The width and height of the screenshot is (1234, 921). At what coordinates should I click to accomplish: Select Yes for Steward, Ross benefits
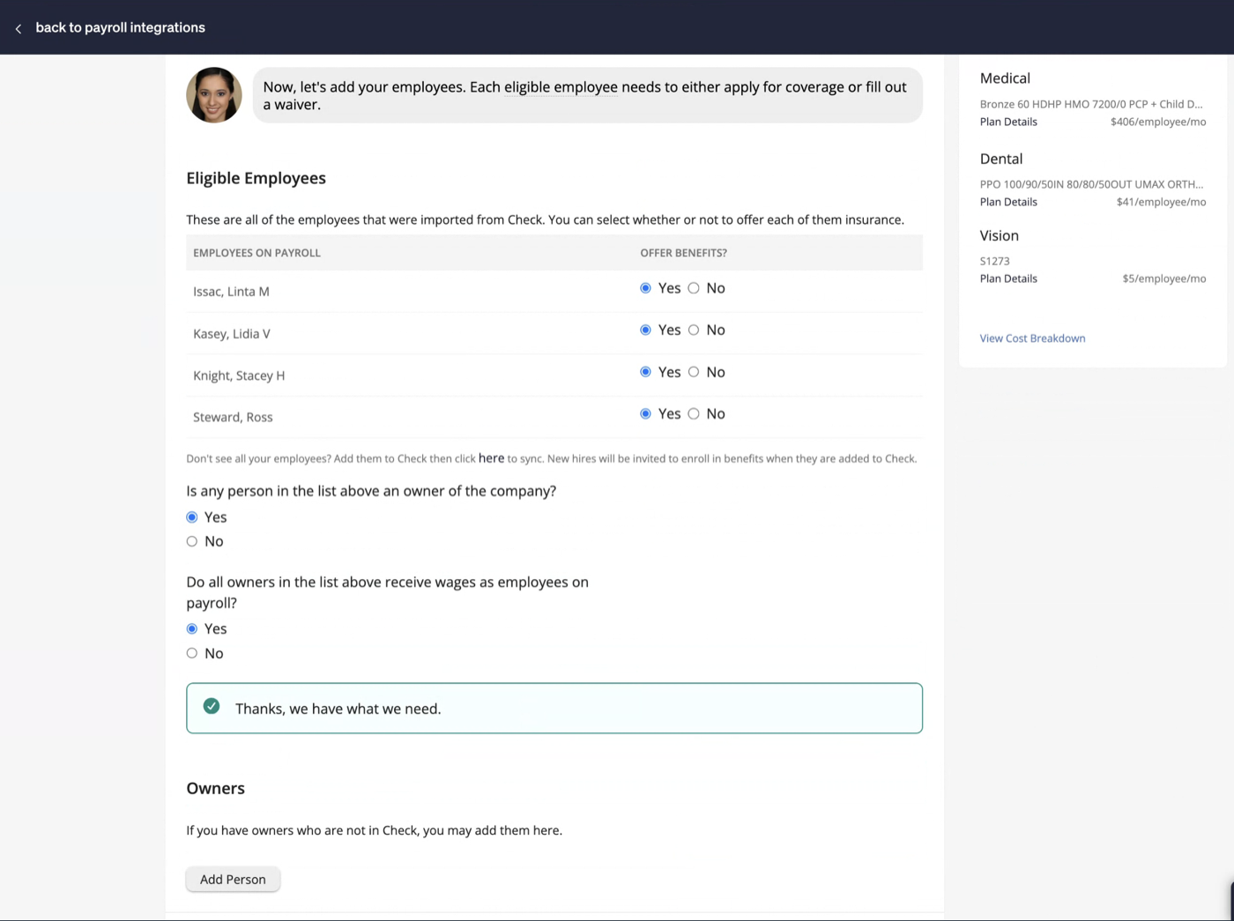click(x=645, y=413)
